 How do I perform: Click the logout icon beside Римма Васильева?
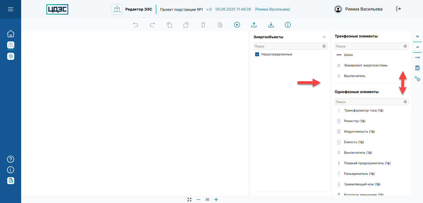click(398, 9)
